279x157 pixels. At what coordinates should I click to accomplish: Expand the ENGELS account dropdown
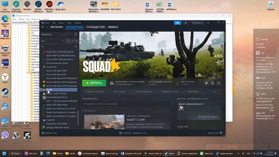coord(199,23)
